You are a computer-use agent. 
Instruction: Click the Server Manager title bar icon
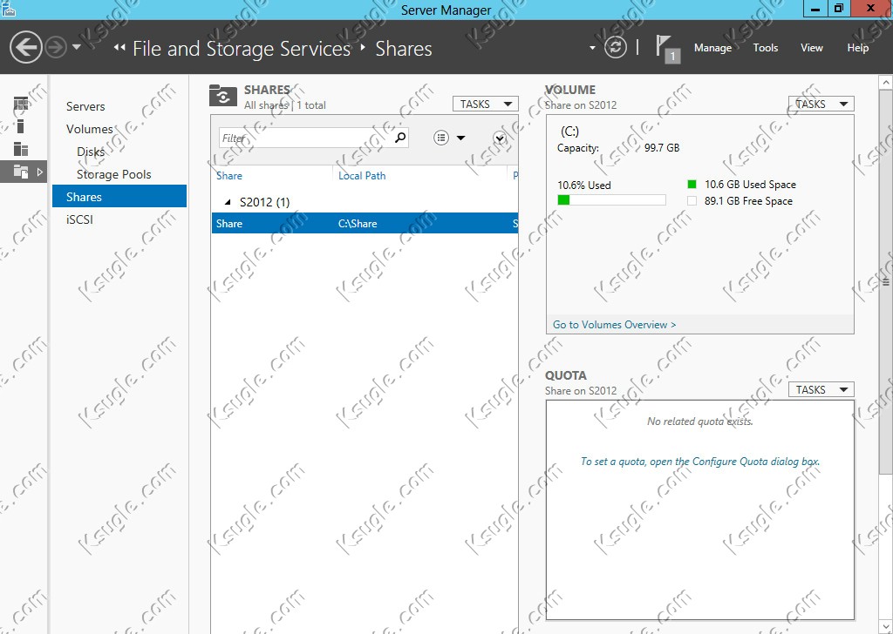pos(9,9)
